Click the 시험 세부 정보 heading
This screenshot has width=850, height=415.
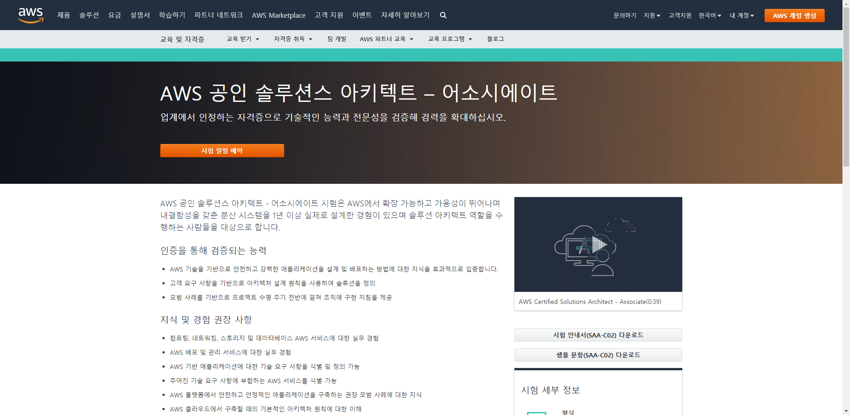point(551,390)
